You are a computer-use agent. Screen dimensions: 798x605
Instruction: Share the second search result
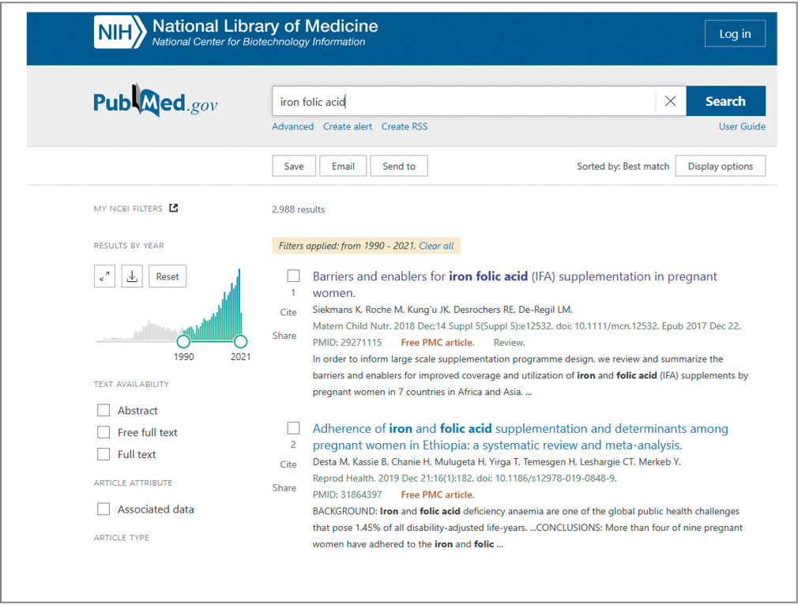[284, 487]
